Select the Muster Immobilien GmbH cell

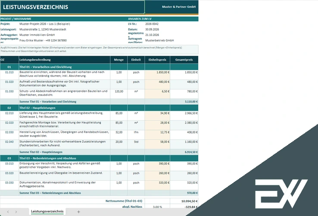click(x=37, y=35)
